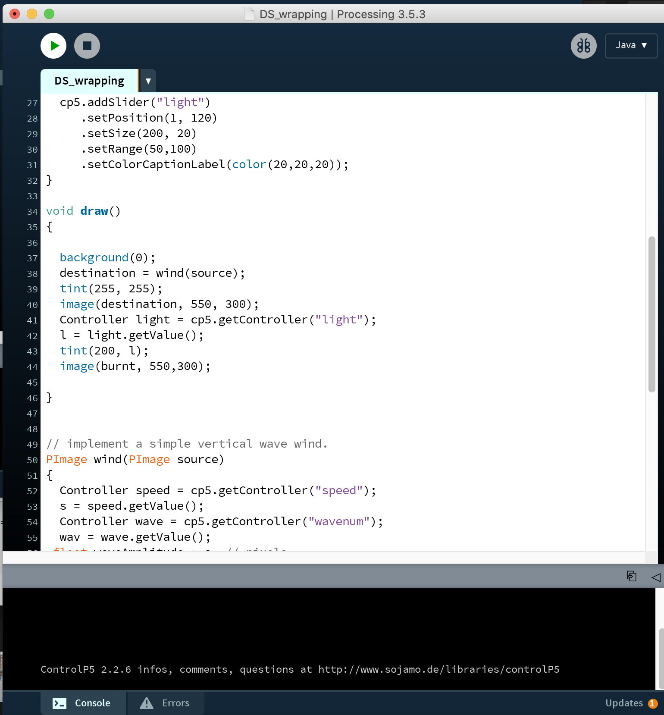The width and height of the screenshot is (664, 715).
Task: Select the DS_wrapping tab
Action: [89, 81]
